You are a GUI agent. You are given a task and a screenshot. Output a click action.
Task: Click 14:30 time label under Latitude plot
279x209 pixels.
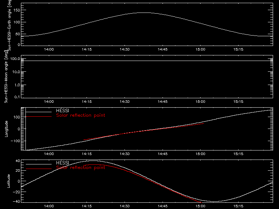[125, 206]
